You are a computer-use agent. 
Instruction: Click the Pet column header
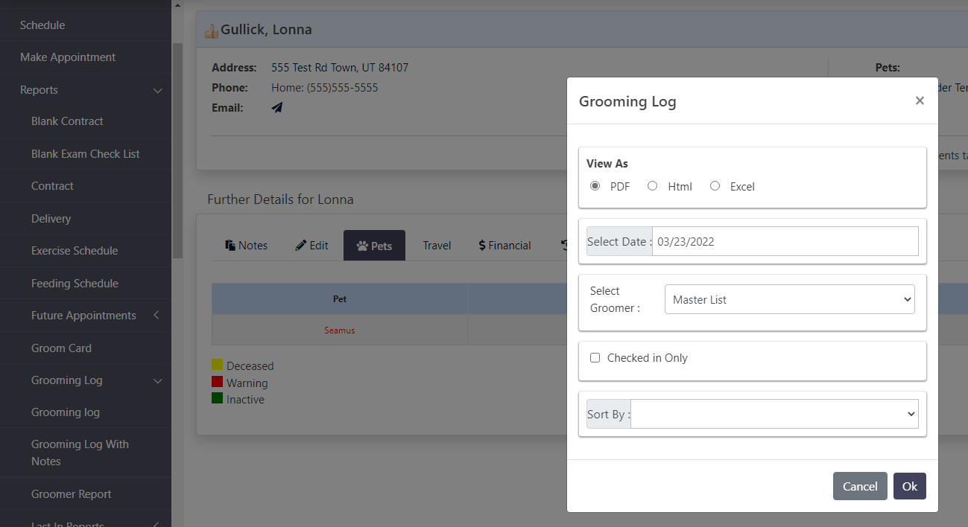tap(340, 298)
